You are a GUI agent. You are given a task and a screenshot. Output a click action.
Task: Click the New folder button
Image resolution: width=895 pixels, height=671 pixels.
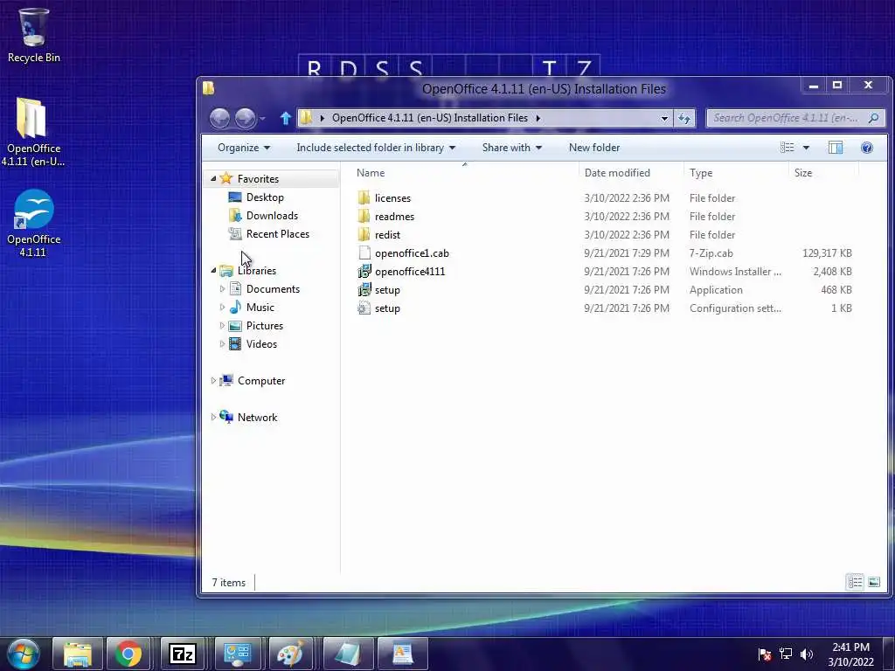(594, 148)
